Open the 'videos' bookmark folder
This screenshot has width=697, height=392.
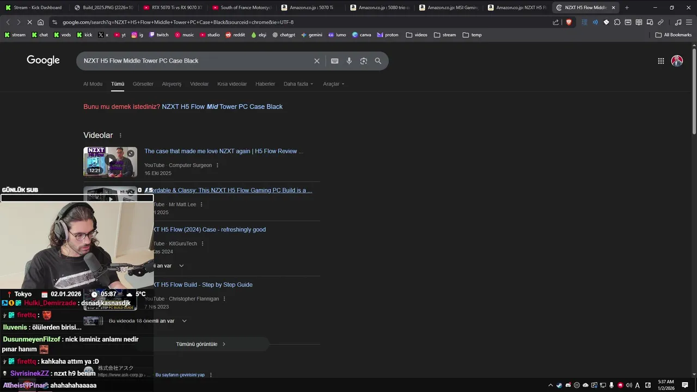coord(417,35)
